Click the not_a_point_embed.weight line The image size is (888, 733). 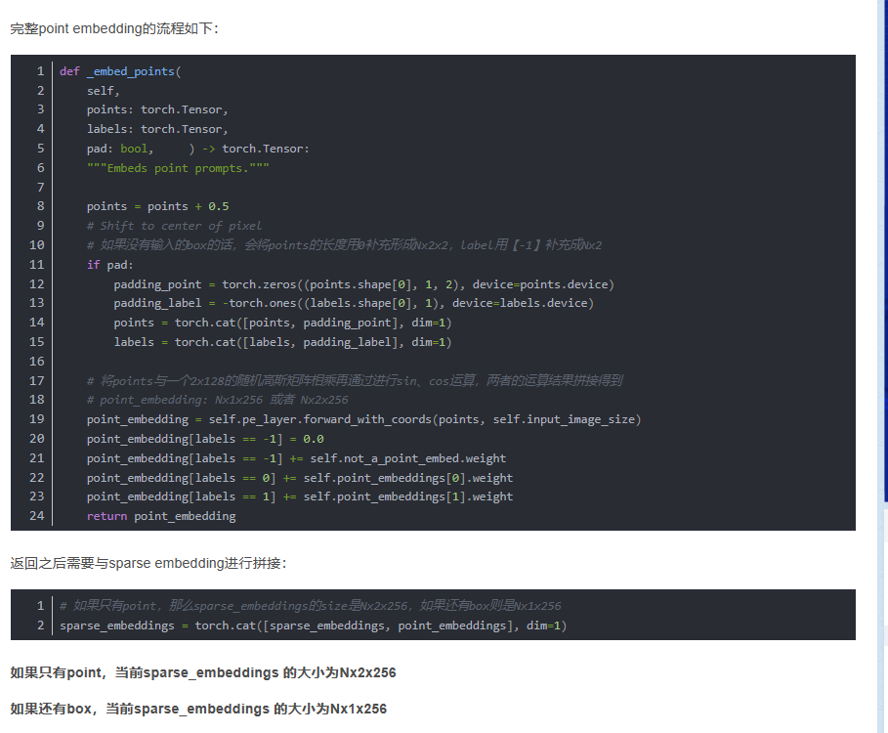[x=296, y=458]
